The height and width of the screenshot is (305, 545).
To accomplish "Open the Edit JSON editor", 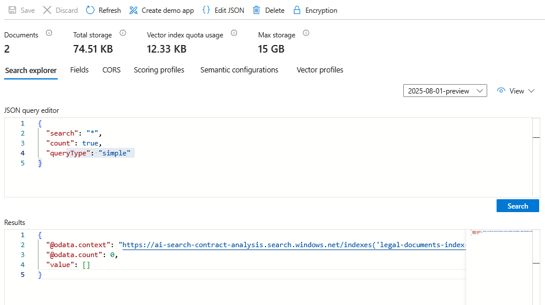I will click(x=206, y=11).
